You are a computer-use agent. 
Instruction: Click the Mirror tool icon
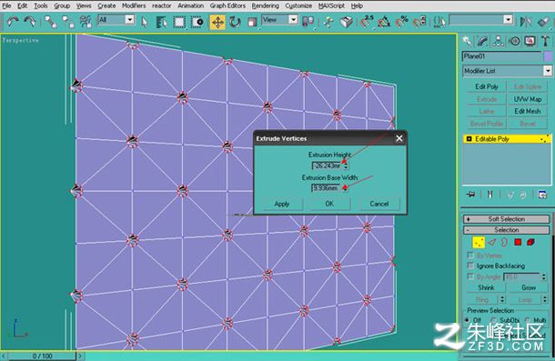coord(525,22)
